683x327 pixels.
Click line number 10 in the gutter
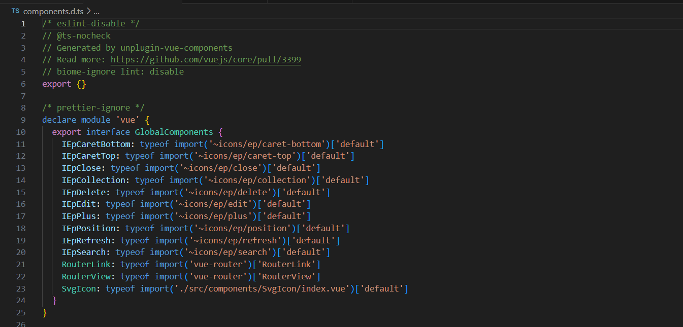21,132
